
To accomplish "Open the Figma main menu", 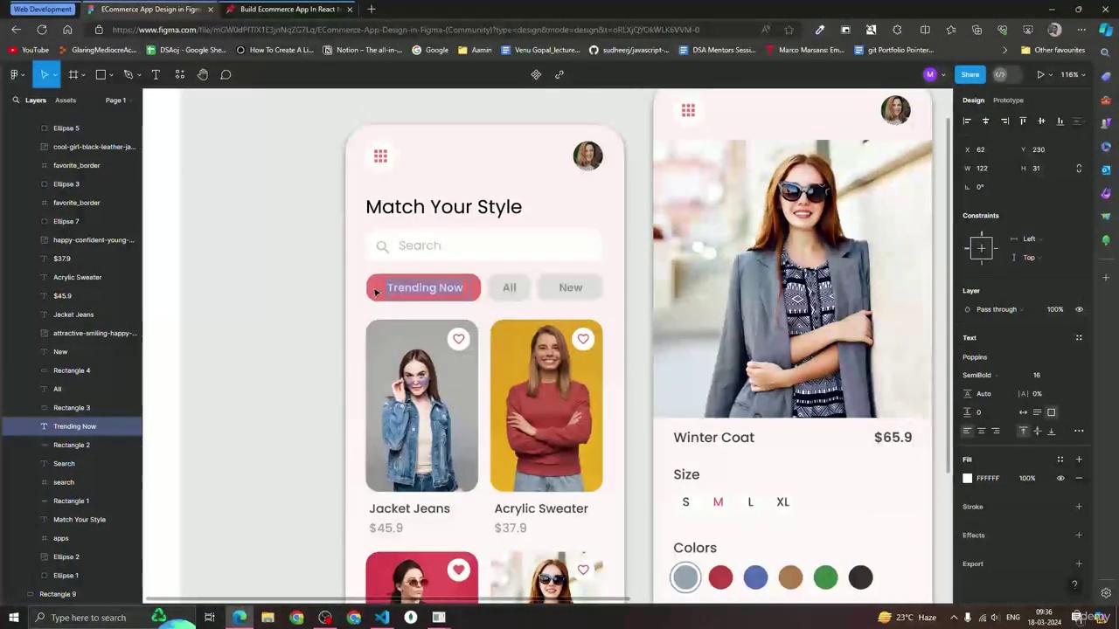I will pos(14,74).
